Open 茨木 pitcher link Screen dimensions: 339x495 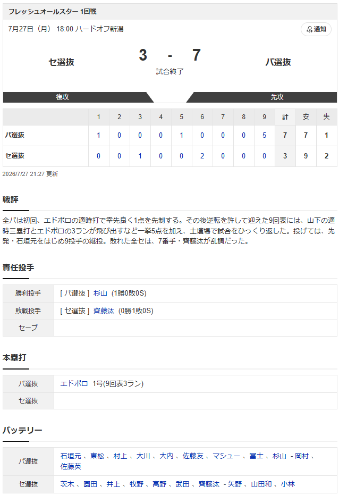[67, 484]
